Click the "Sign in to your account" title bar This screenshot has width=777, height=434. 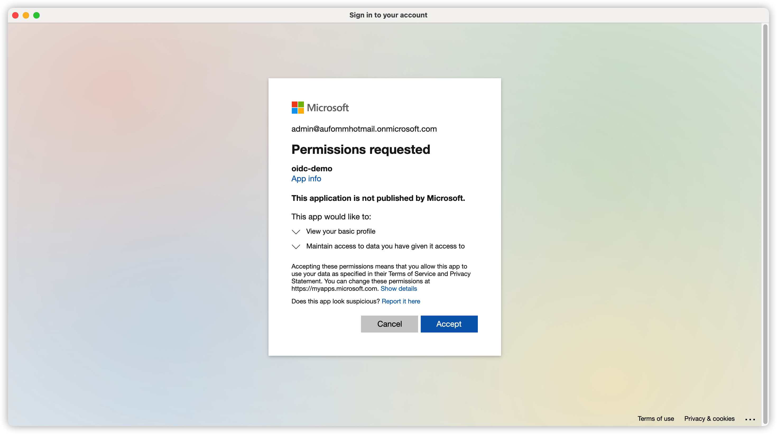[x=388, y=15]
